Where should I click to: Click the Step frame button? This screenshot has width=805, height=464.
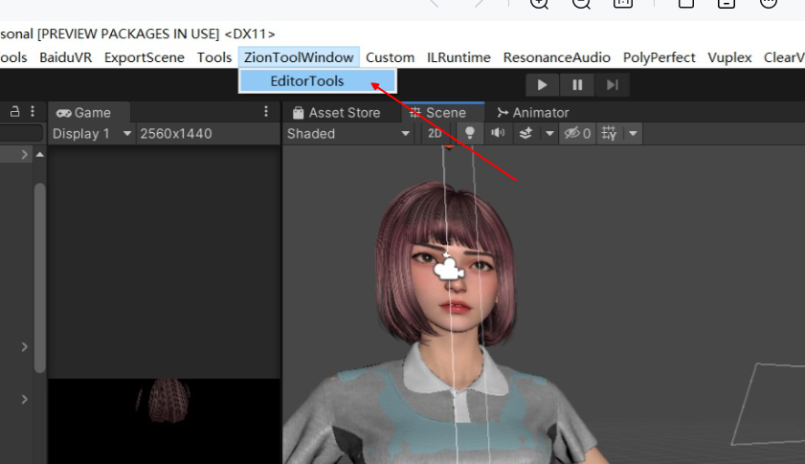pos(612,85)
